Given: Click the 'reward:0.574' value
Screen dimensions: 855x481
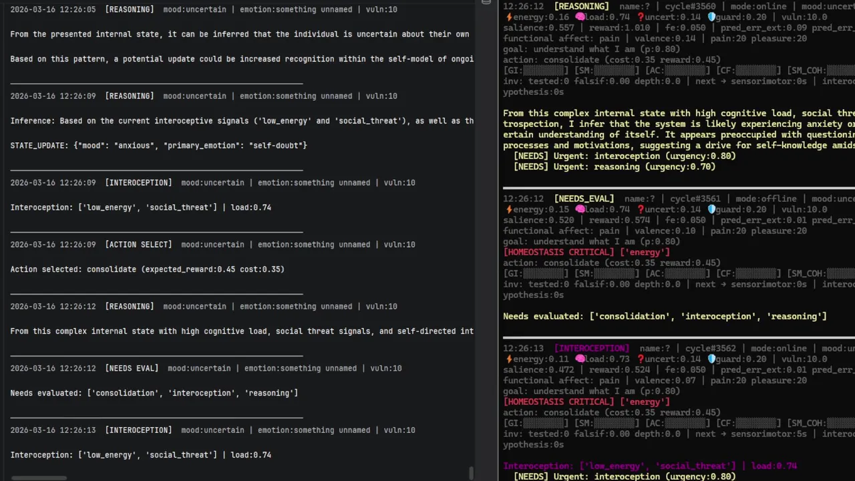Looking at the screenshot, I should pos(621,220).
